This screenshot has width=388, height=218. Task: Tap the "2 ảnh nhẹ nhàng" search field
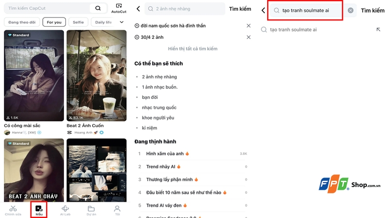click(x=185, y=9)
